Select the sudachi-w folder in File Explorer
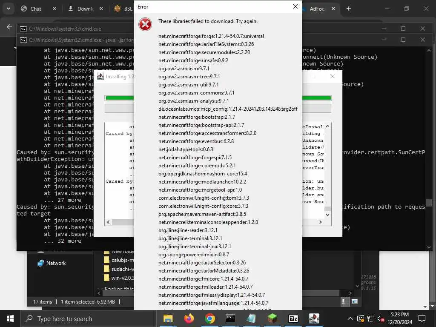Viewport: 436px width, 327px height. tap(119, 269)
